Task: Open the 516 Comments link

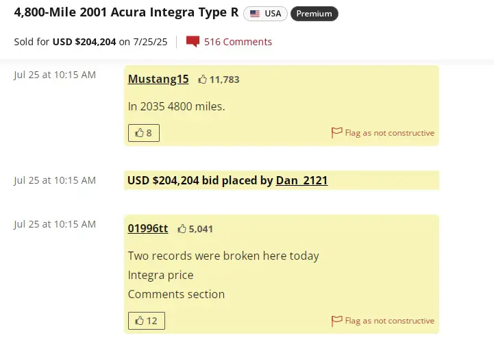Action: [238, 42]
